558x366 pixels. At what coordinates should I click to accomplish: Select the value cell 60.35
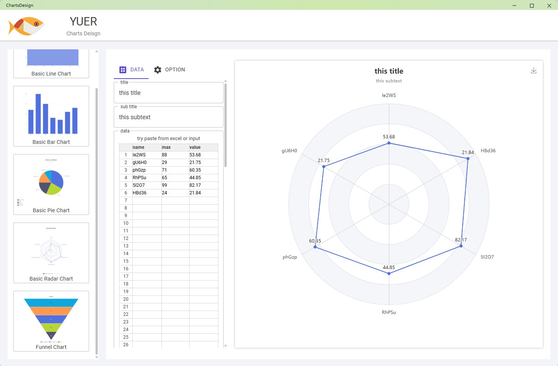pos(204,170)
